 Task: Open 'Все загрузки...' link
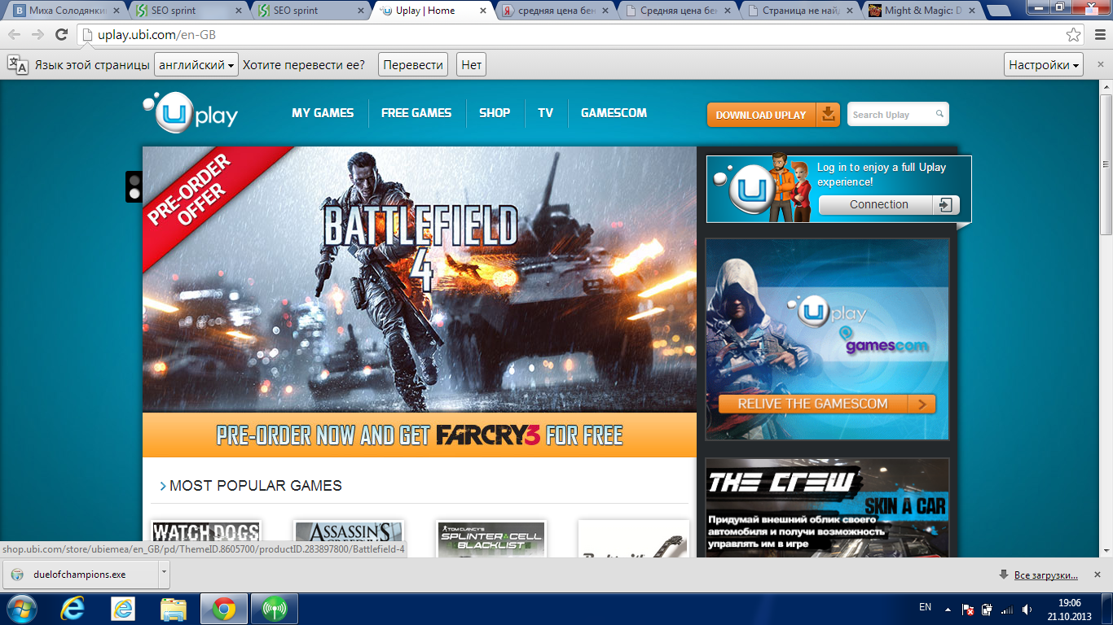coord(1046,575)
